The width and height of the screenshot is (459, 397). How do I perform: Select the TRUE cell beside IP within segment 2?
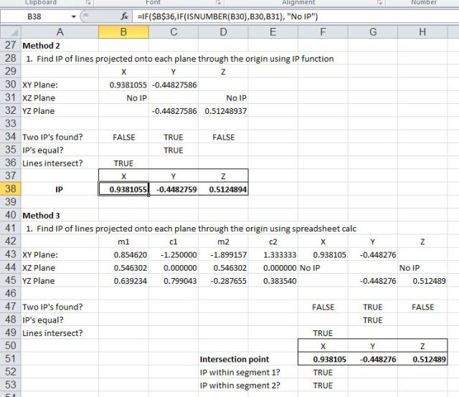323,385
